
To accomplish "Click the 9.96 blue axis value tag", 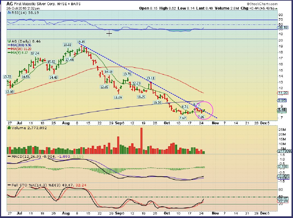I will 282,100.
